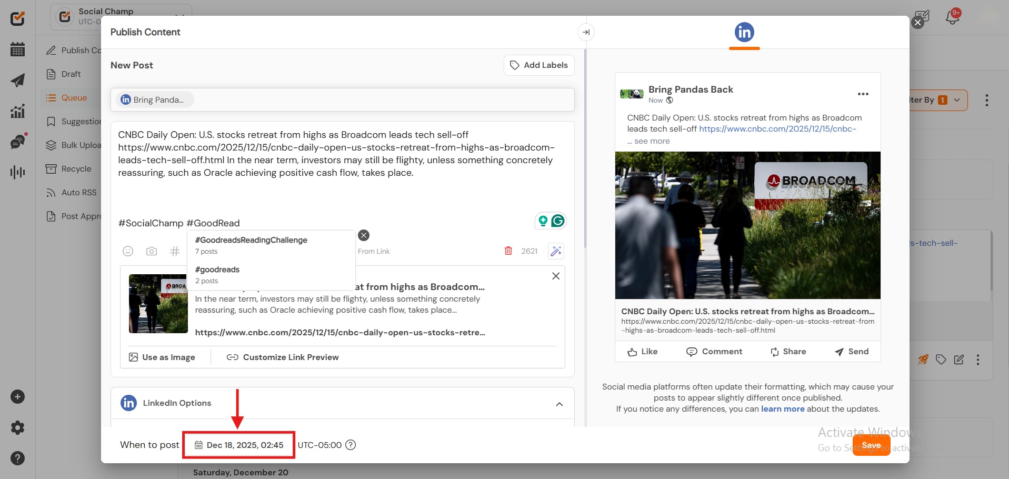Screen dimensions: 1009x479
Task: Collapse the LinkedIn Options section
Action: pos(559,404)
